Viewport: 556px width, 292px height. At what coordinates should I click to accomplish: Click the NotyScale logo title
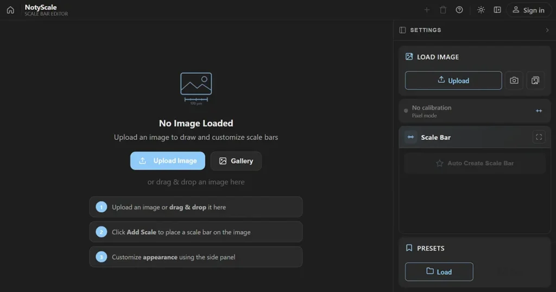pyautogui.click(x=41, y=7)
